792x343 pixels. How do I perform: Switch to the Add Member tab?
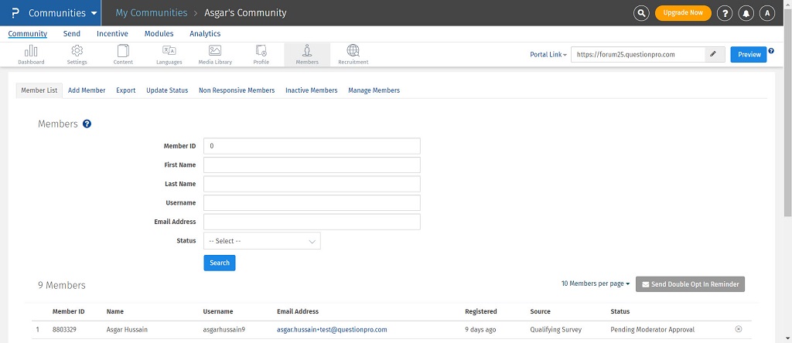[87, 90]
